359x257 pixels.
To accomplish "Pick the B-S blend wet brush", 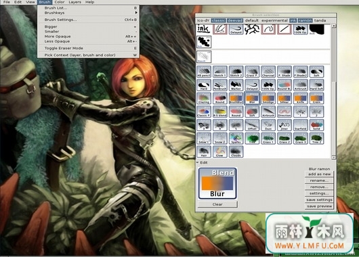I will click(219, 112).
